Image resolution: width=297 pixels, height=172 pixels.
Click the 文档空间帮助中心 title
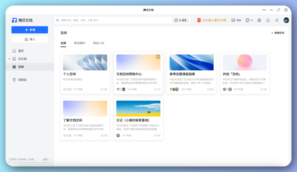(129, 74)
